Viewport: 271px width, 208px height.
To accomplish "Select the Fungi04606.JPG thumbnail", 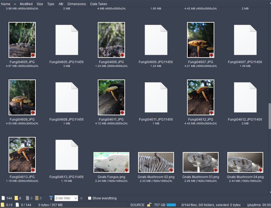I will [x=111, y=40].
